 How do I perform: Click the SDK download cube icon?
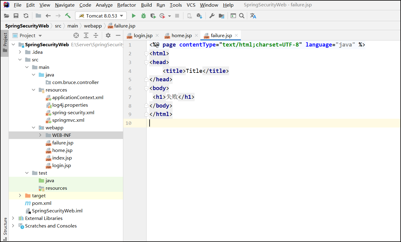[199, 16]
